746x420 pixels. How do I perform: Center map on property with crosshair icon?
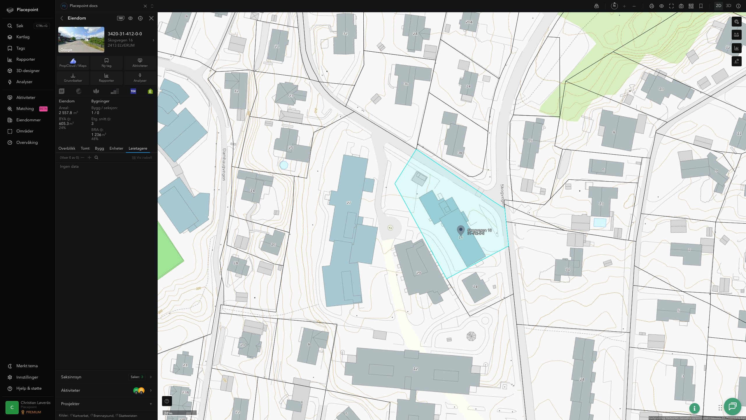(x=140, y=18)
